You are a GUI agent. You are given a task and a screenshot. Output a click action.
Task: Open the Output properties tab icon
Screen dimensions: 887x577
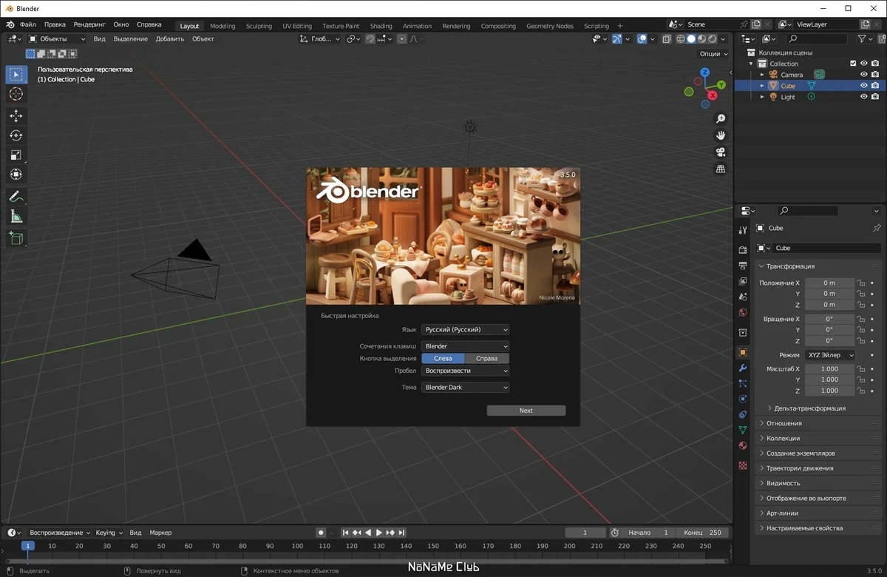(743, 266)
